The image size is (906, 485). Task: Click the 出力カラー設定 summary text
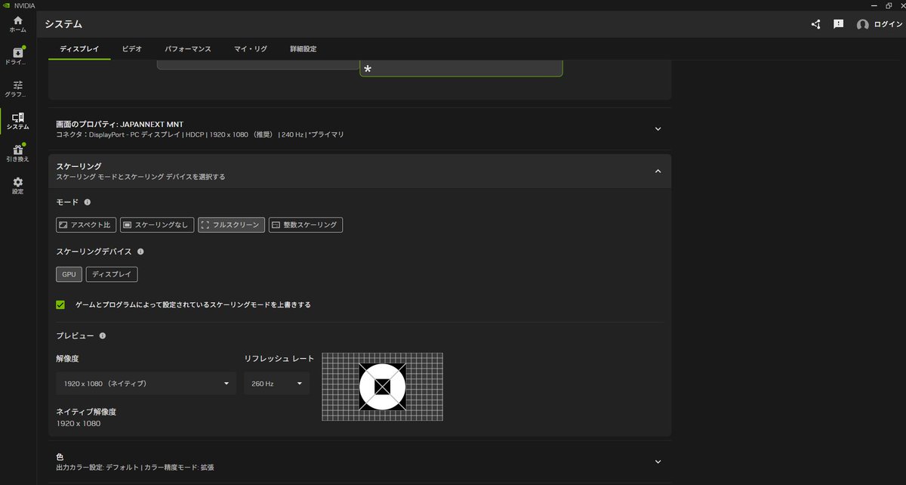pyautogui.click(x=135, y=468)
